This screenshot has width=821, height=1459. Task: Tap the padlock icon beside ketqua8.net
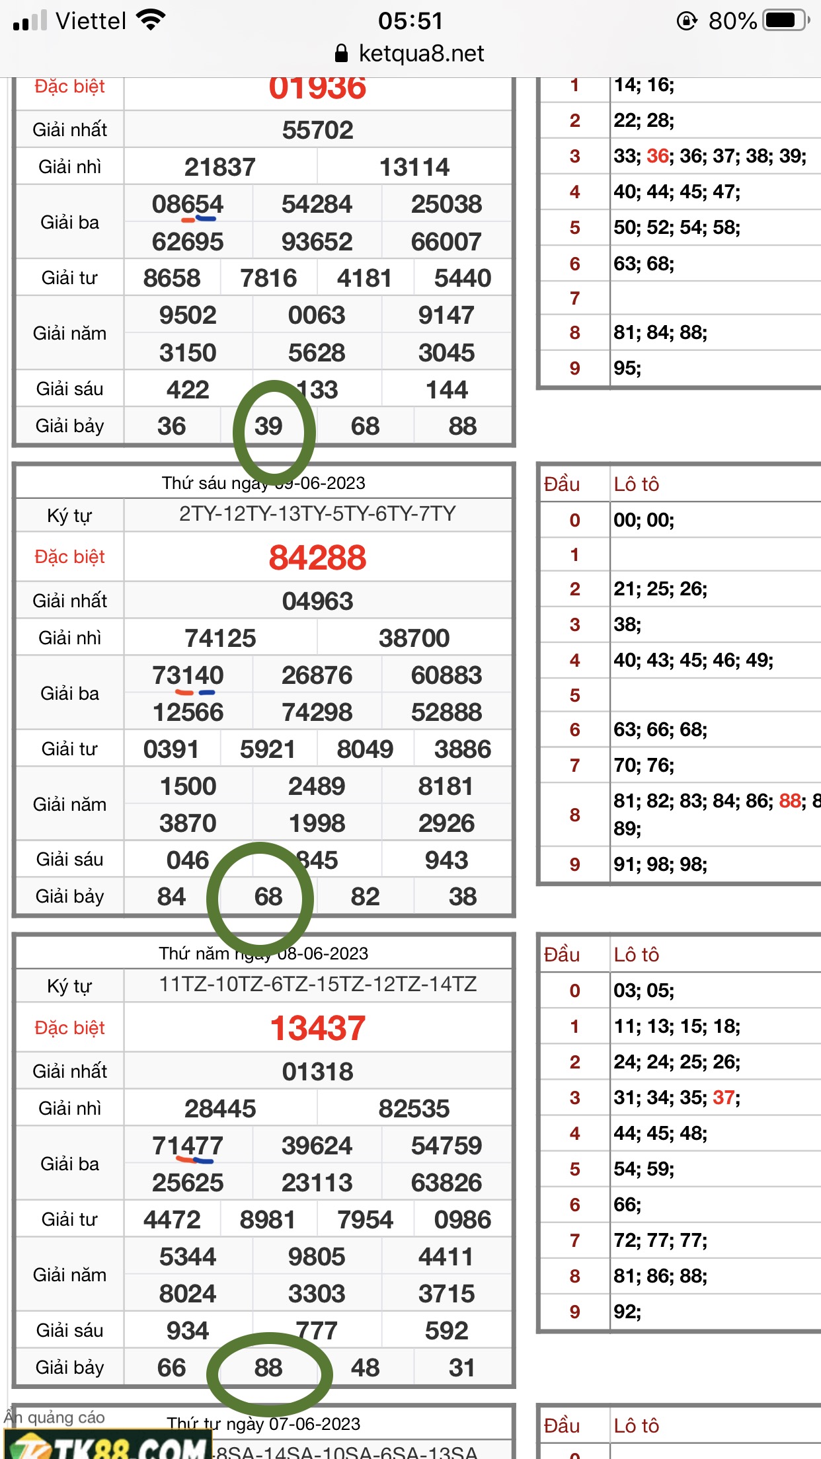(x=341, y=54)
